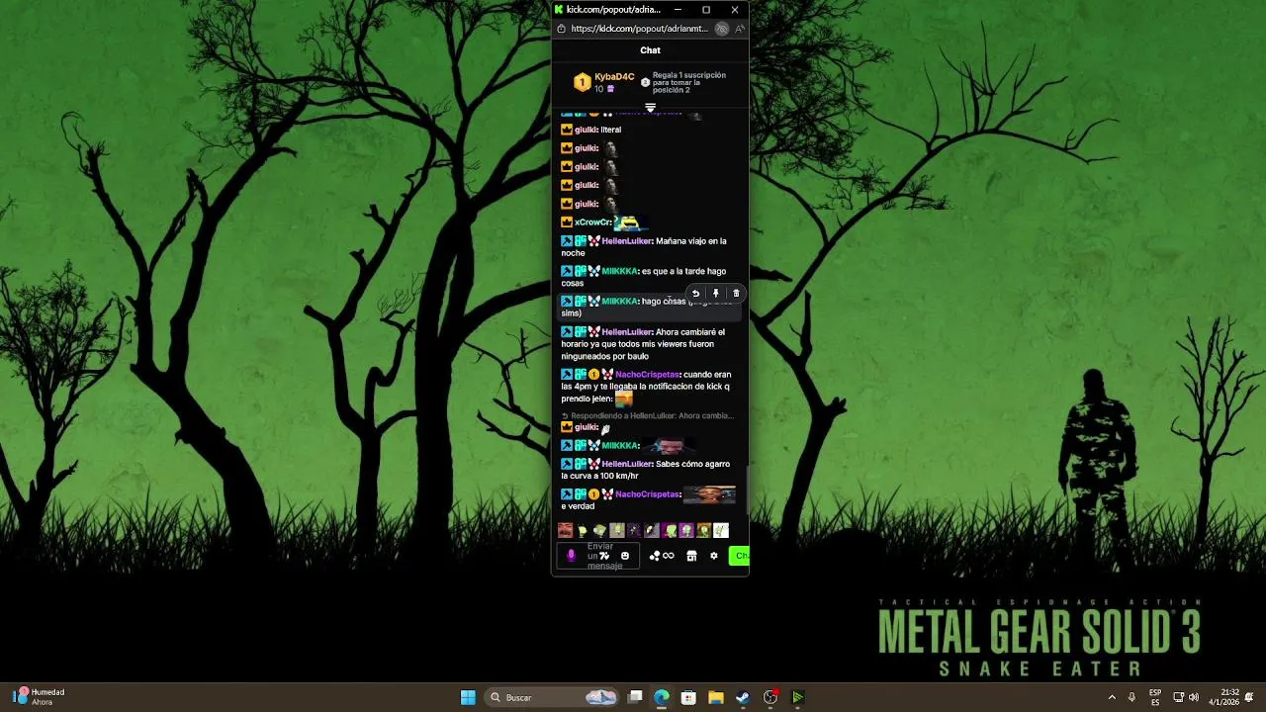Viewport: 1266px width, 712px height.
Task: Click the message input field 'Enviar un mensaje'
Action: 599,556
